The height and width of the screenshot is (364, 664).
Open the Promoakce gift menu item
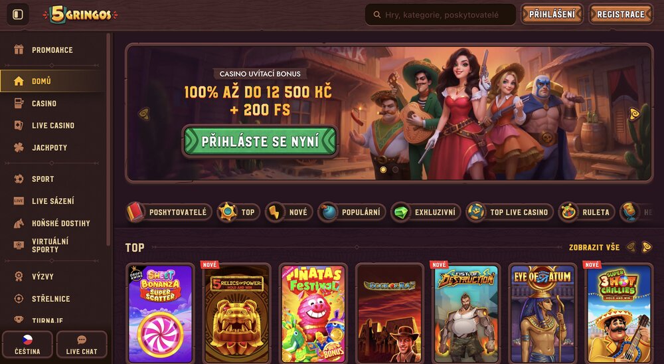coord(52,50)
